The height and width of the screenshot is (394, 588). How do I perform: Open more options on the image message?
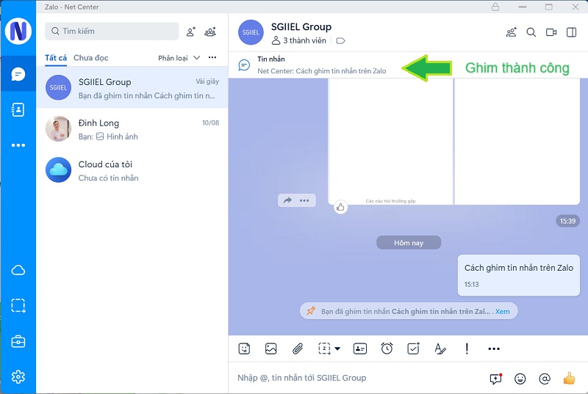tap(304, 200)
